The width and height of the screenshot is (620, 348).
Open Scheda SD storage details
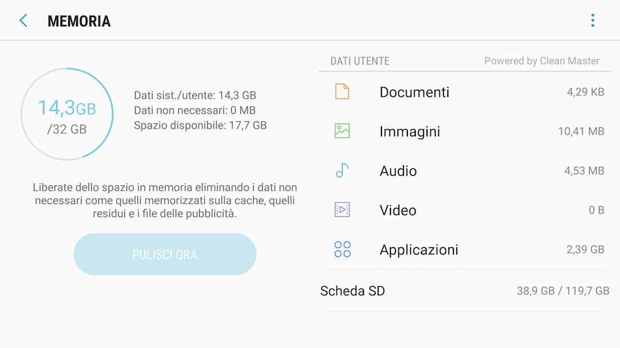(353, 291)
